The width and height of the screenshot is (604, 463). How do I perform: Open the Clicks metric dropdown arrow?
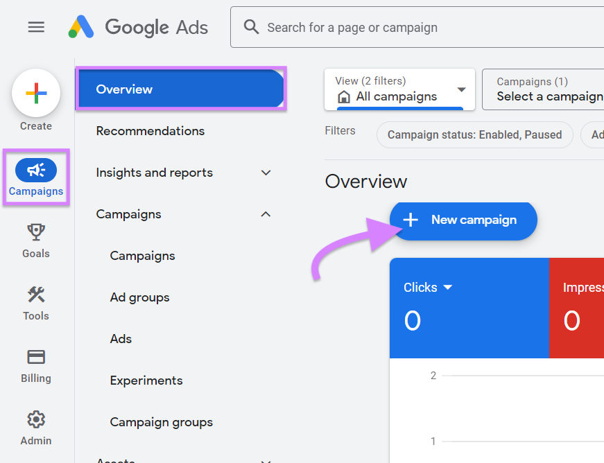point(447,288)
